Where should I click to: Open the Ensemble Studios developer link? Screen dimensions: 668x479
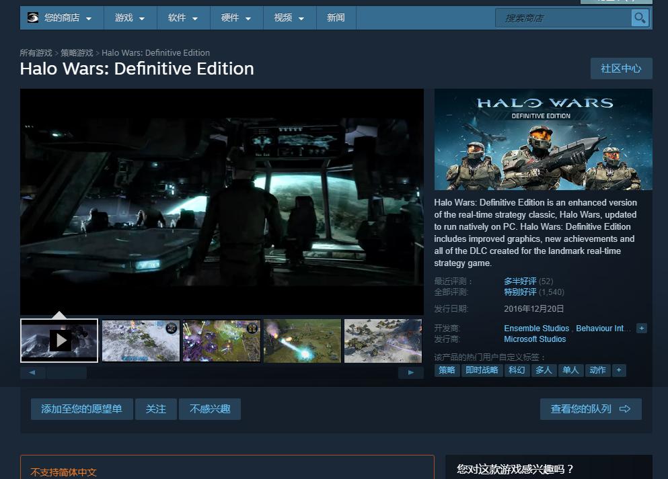tap(536, 329)
